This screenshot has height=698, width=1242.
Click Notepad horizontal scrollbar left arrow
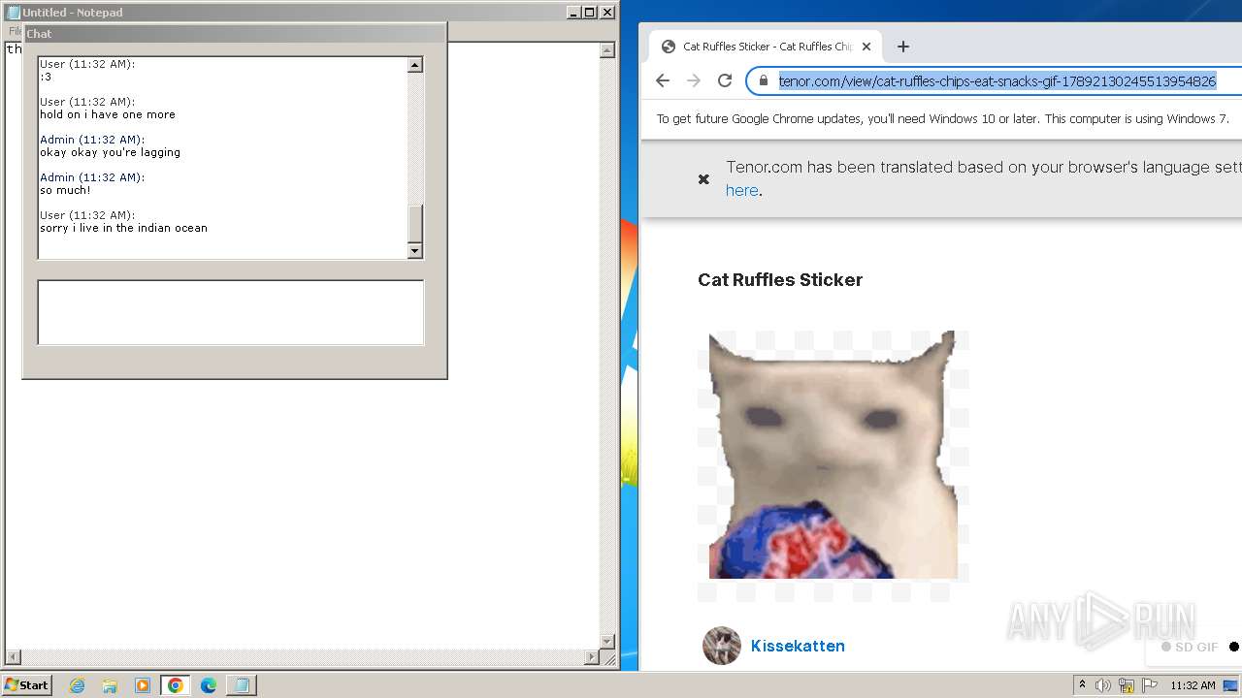point(13,657)
